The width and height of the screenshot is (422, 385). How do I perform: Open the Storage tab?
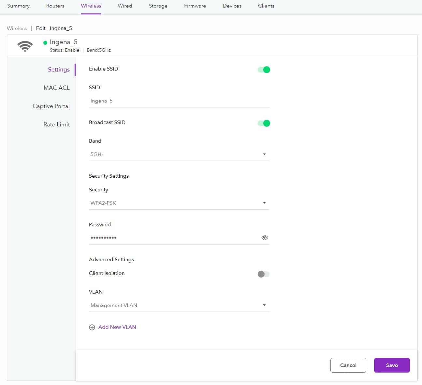click(x=158, y=6)
